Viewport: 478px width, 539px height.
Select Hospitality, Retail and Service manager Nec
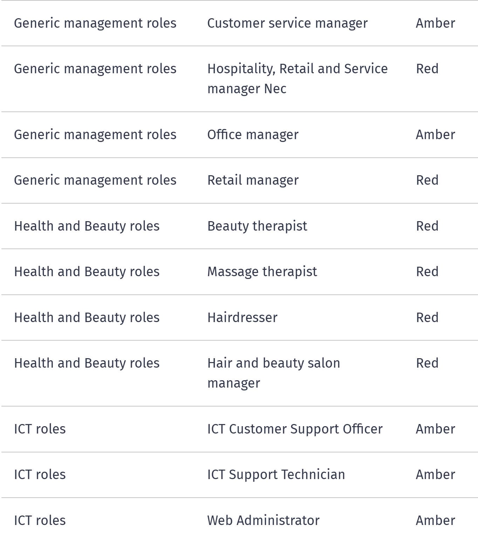[297, 79]
